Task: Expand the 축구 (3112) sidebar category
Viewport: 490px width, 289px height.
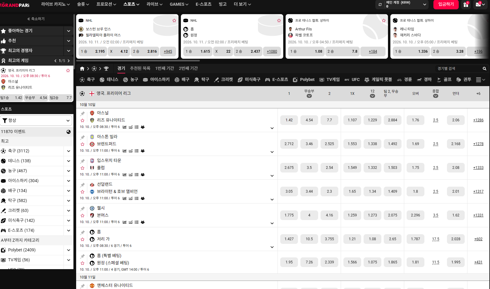Action: point(69,151)
